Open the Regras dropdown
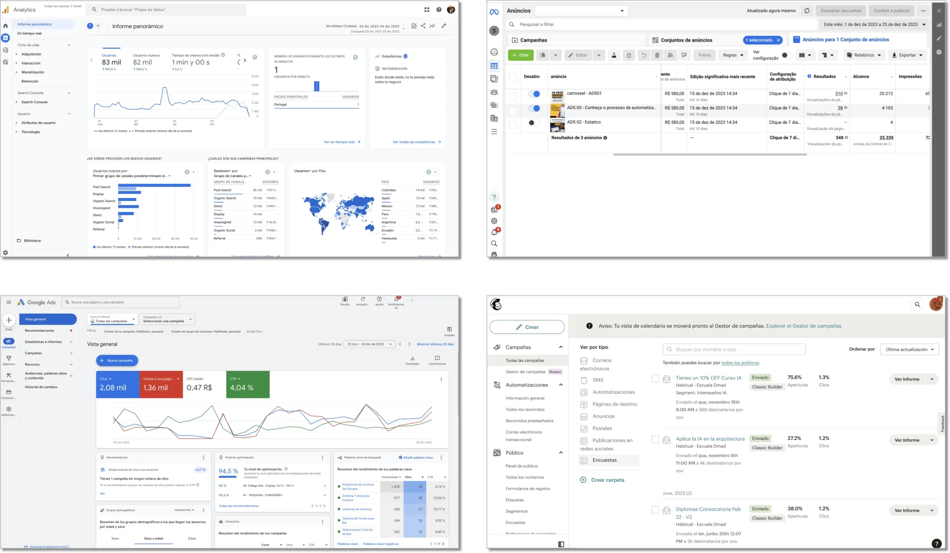The image size is (950, 553). (x=733, y=55)
